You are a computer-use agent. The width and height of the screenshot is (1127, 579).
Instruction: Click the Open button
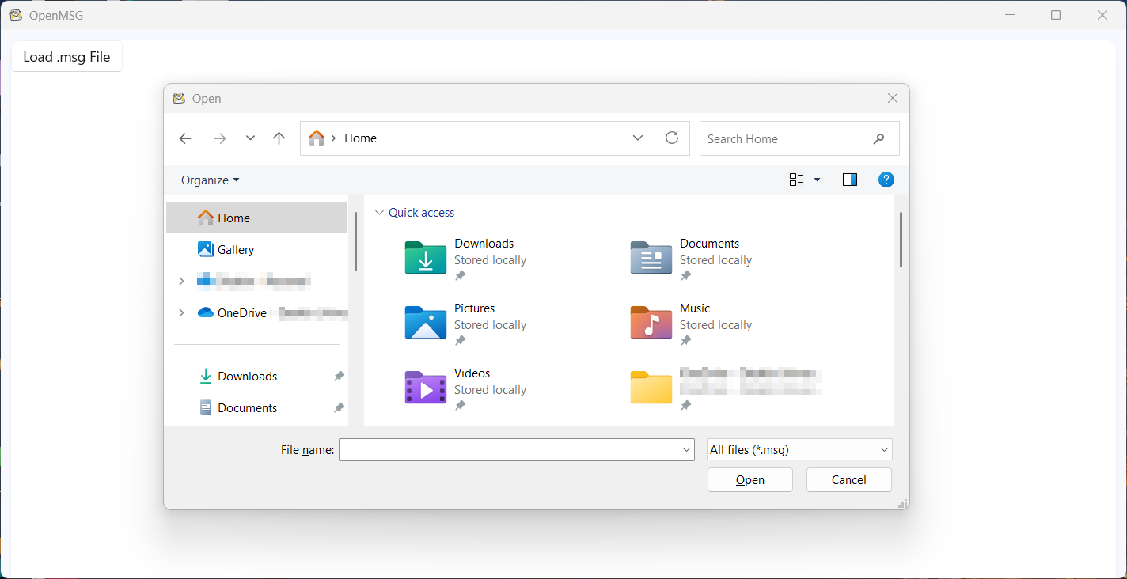tap(750, 479)
